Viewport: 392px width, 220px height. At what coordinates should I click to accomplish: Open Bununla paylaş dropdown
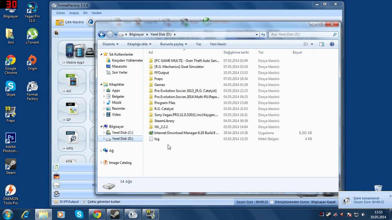pos(174,44)
